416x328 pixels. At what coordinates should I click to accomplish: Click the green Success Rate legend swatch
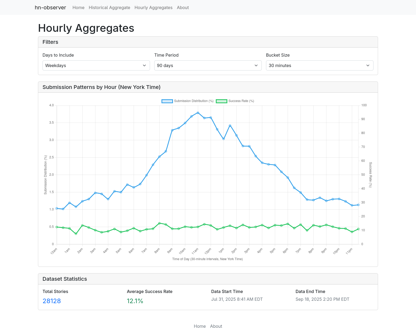221,101
